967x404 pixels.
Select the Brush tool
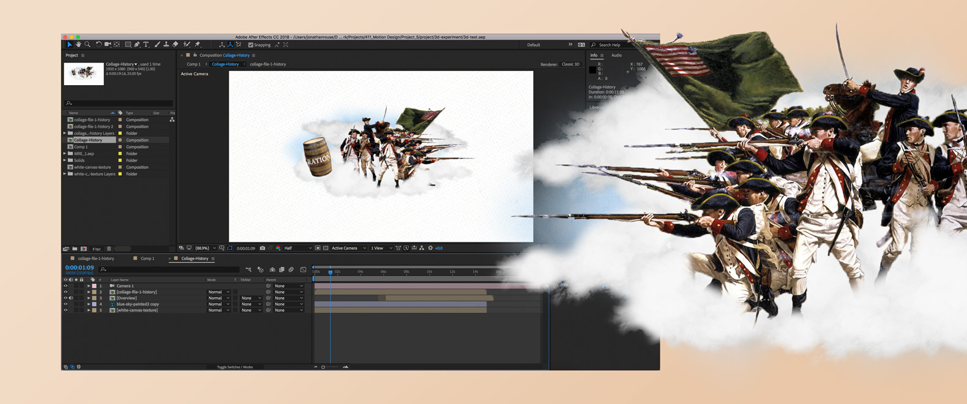click(157, 45)
